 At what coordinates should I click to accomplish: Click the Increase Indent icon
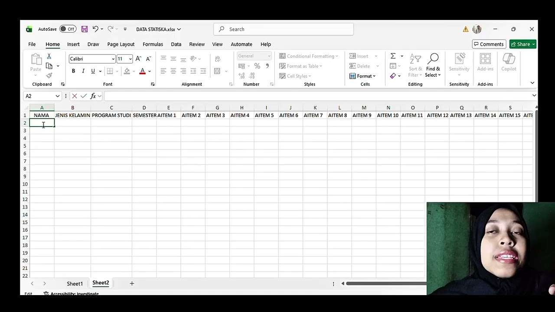pyautogui.click(x=203, y=71)
